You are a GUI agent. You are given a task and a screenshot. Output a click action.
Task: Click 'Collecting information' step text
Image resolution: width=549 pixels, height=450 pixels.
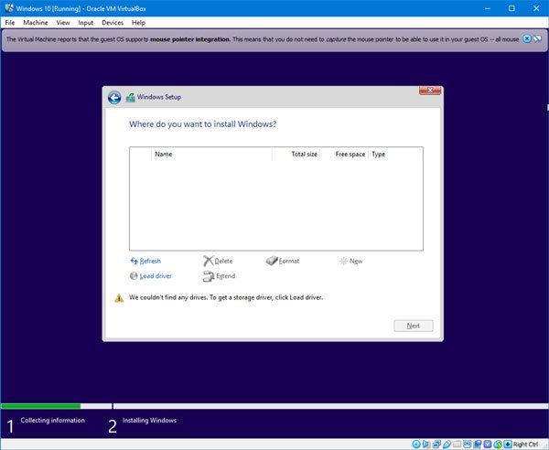52,420
